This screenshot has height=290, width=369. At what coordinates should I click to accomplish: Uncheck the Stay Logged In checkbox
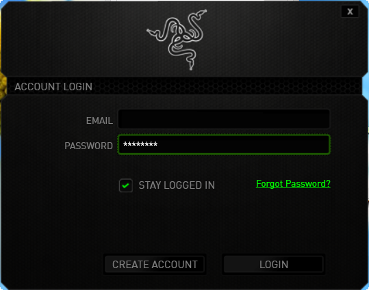click(x=126, y=185)
